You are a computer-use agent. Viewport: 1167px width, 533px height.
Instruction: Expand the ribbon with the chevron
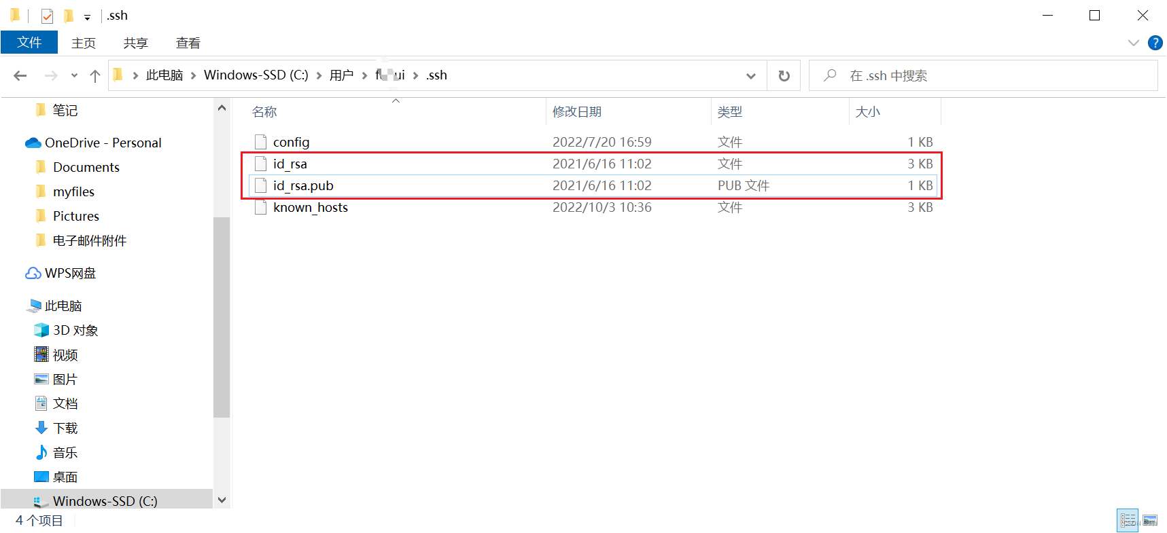1133,43
